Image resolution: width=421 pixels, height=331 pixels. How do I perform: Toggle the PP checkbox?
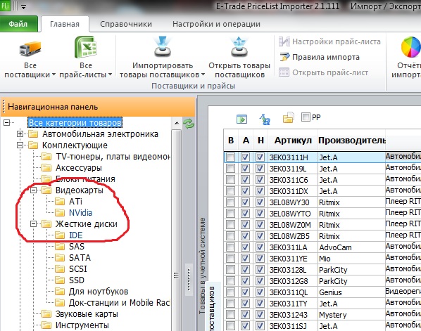click(306, 117)
